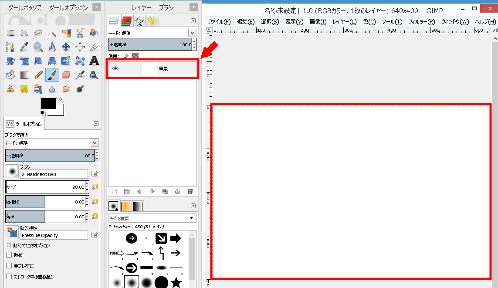Switch to the Undo History tab
The width and height of the screenshot is (498, 288).
pyautogui.click(x=152, y=21)
